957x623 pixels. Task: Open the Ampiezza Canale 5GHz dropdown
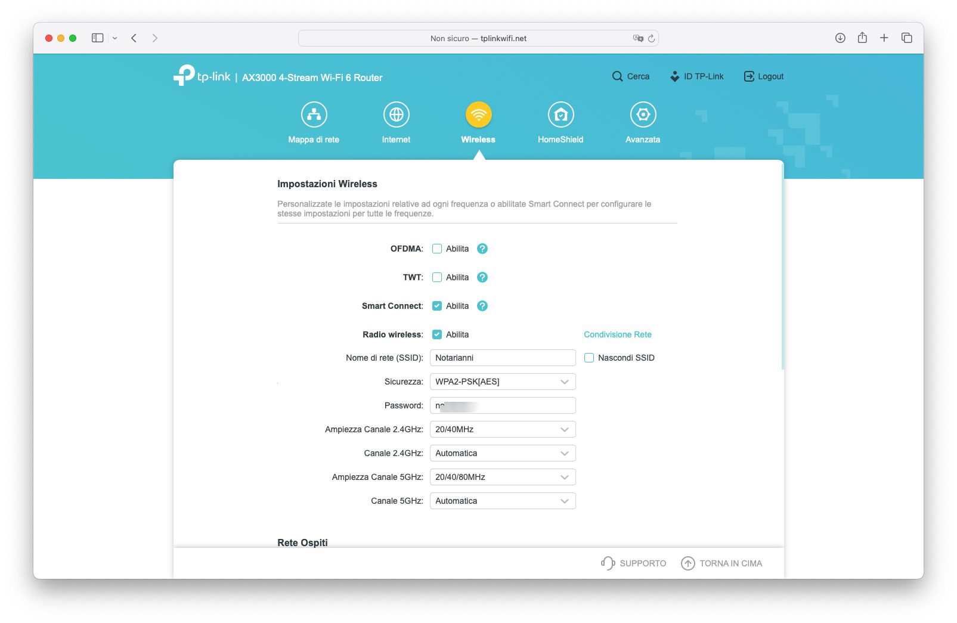point(503,477)
